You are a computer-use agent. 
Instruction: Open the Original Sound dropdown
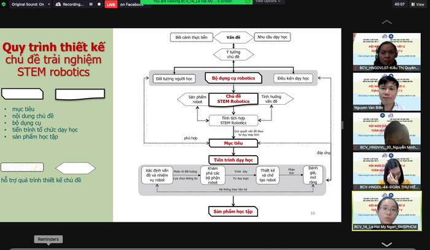pyautogui.click(x=49, y=4)
